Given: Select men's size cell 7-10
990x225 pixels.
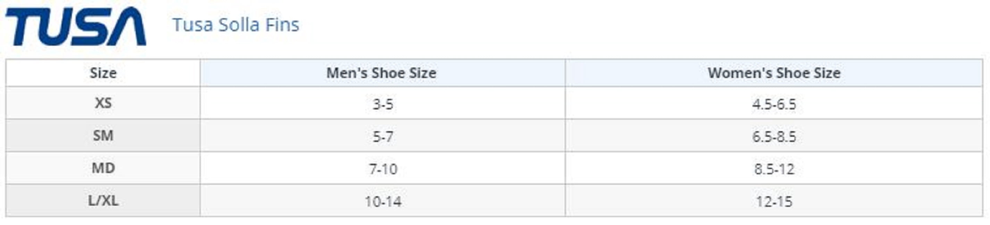Looking at the screenshot, I should (382, 169).
